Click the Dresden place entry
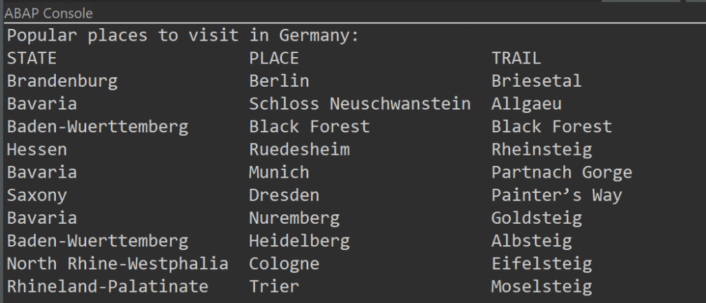The image size is (706, 303). (284, 196)
